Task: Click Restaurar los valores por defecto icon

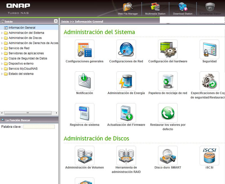Action: 168,113
